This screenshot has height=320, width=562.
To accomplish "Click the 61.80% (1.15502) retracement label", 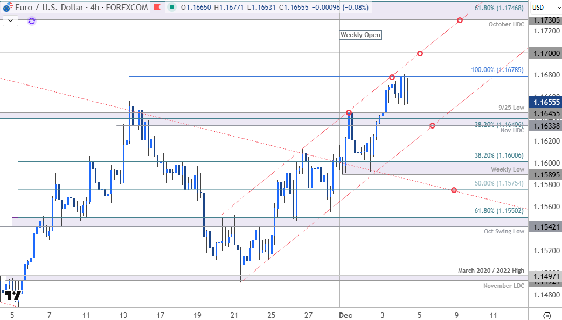I will click(499, 211).
